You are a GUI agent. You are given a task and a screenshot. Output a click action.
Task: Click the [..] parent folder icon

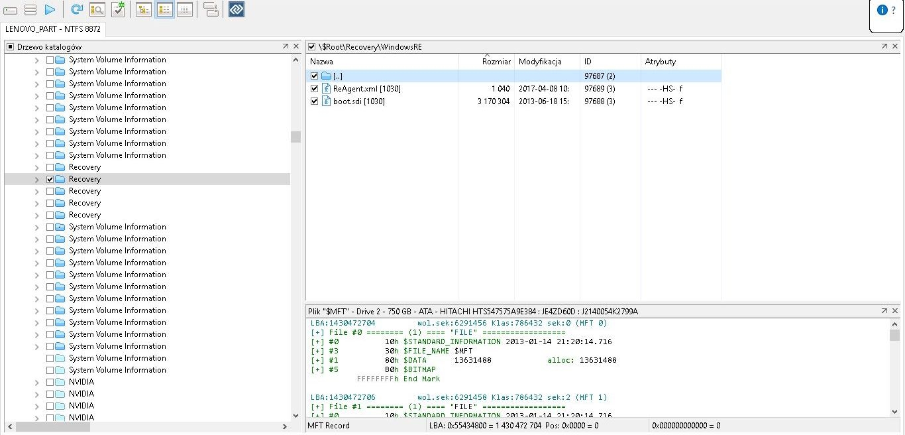[326, 76]
